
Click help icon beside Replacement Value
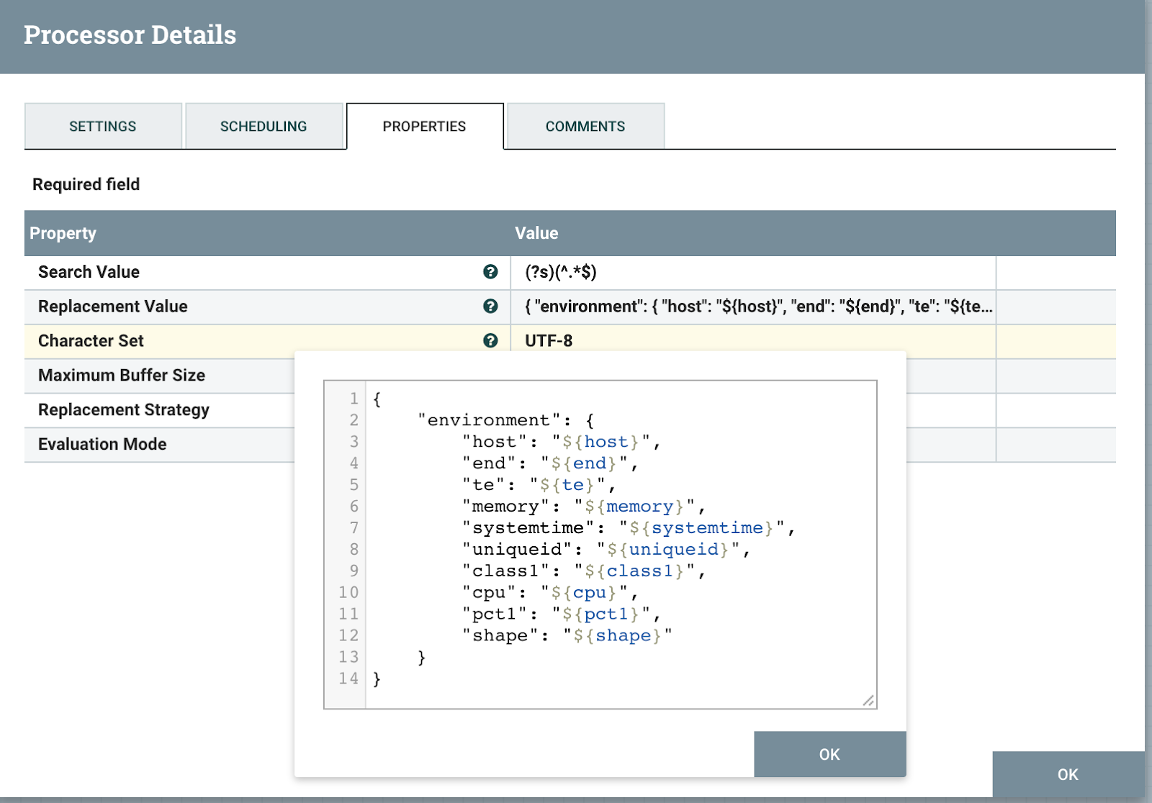tap(490, 307)
